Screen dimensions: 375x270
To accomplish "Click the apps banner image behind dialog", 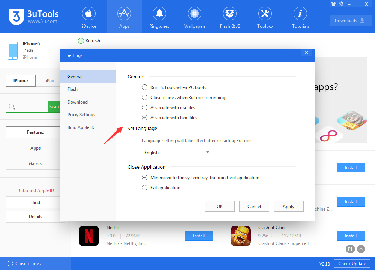I will tap(341, 100).
